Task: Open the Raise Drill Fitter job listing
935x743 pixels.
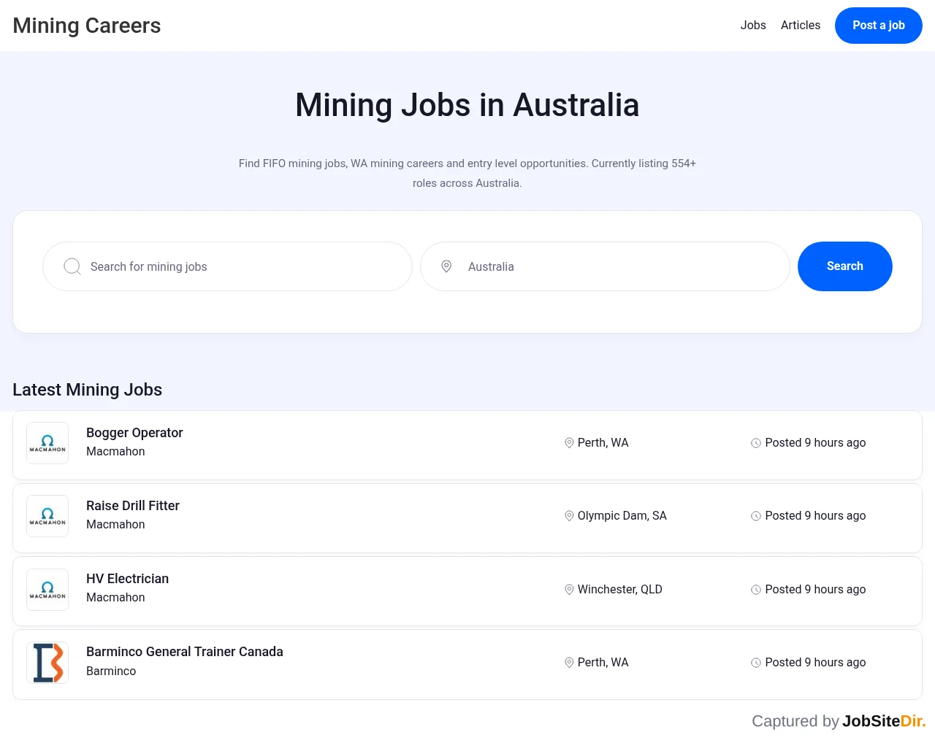Action: tap(133, 506)
